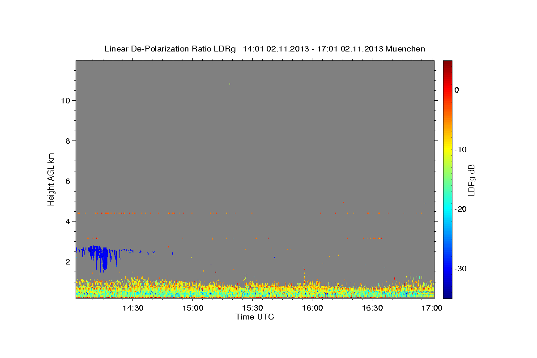
Task: Click the 8 km height tick label
Action: click(x=68, y=141)
